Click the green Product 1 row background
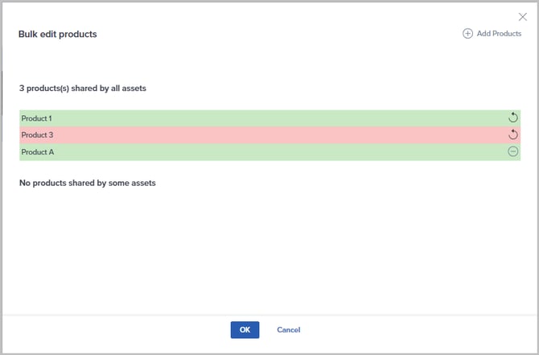Viewport: 539px width, 355px height. [265, 118]
